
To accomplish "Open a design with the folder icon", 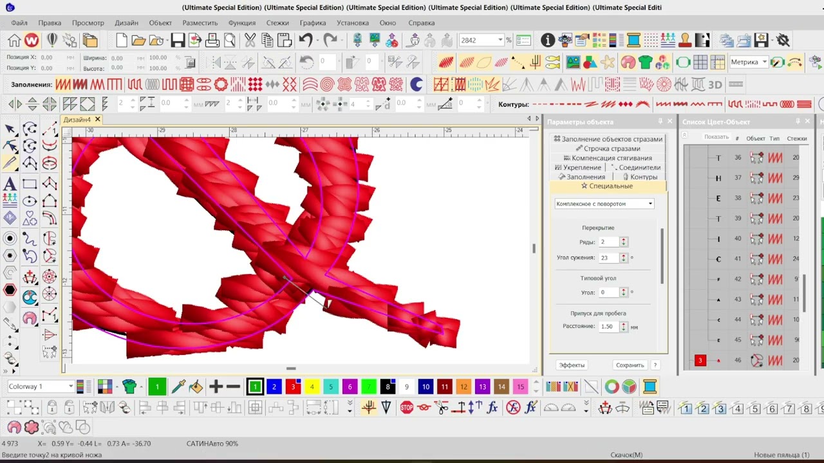I will pos(138,41).
